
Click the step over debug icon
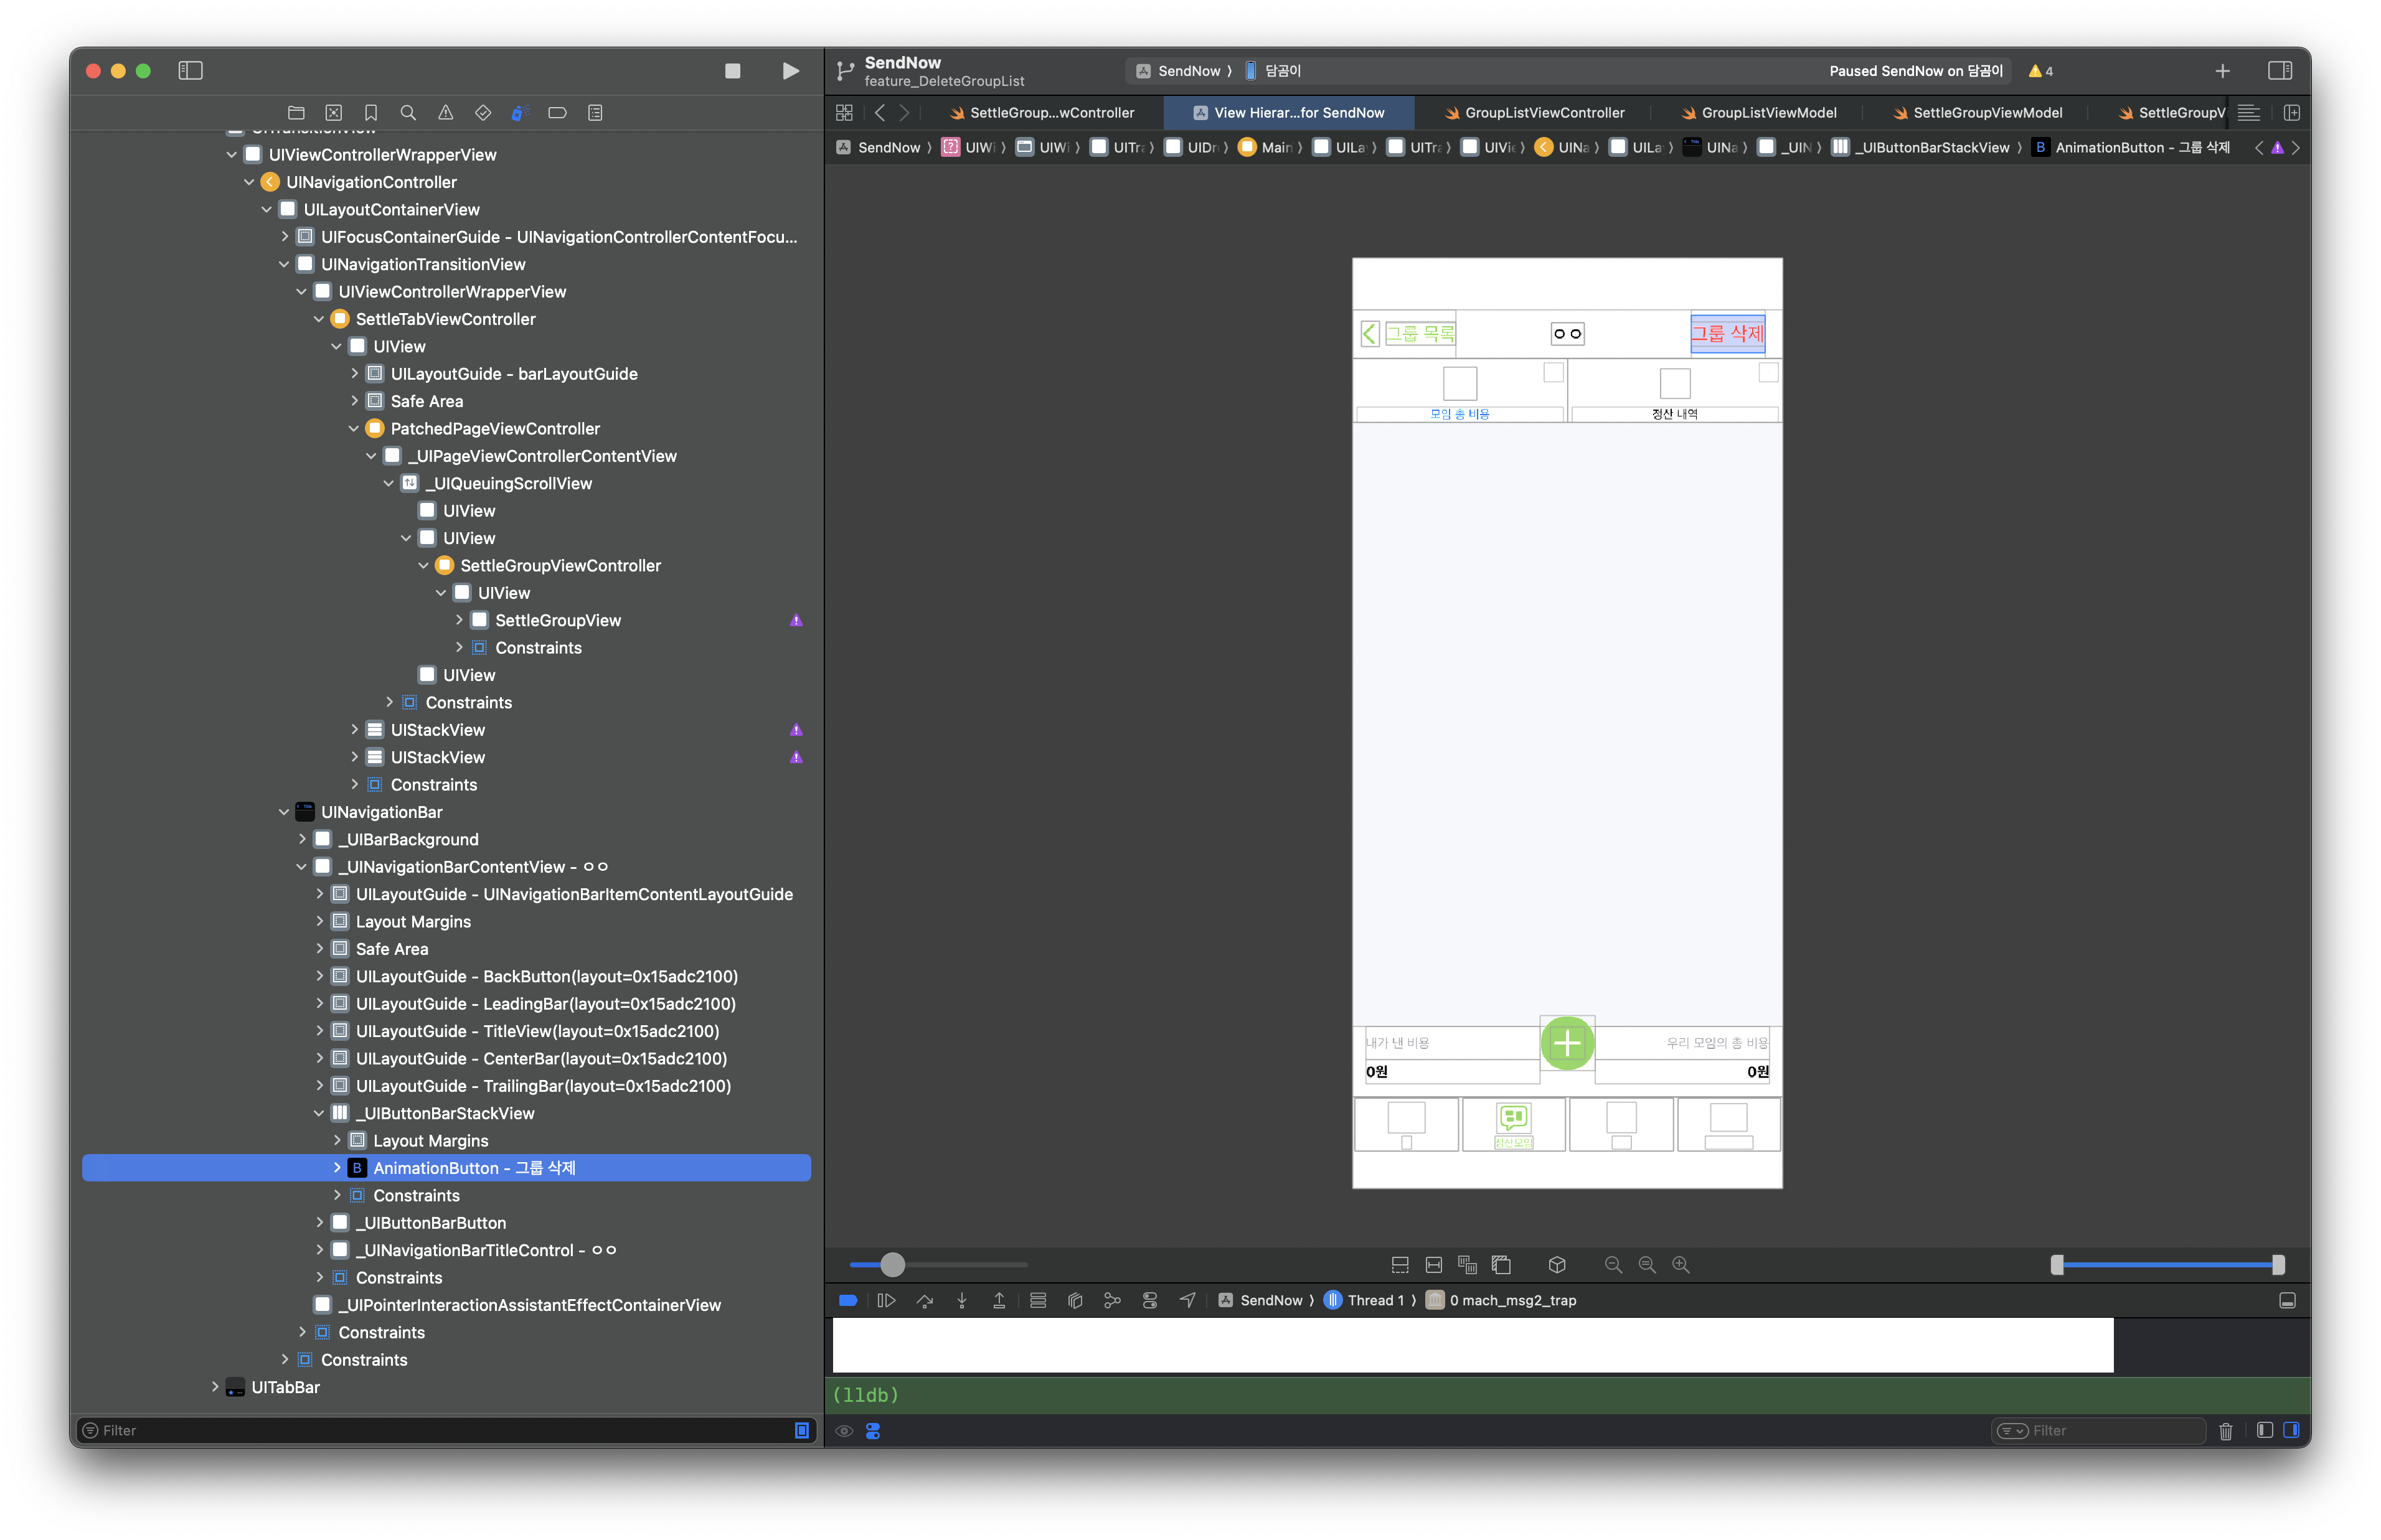924,1300
